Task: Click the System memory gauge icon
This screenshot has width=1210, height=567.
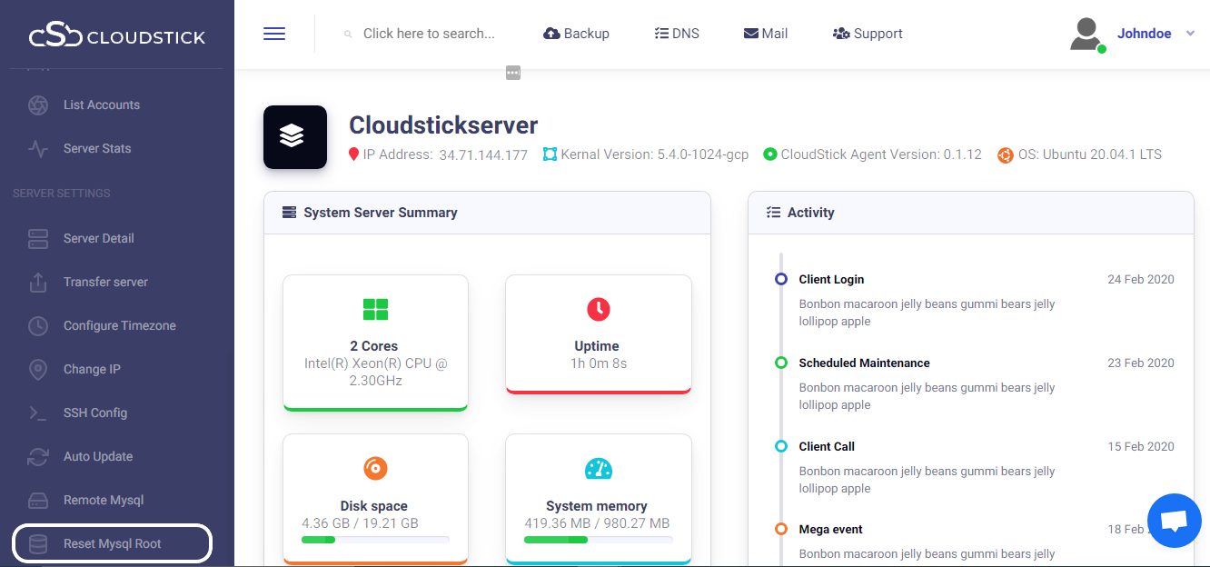Action: 598,469
